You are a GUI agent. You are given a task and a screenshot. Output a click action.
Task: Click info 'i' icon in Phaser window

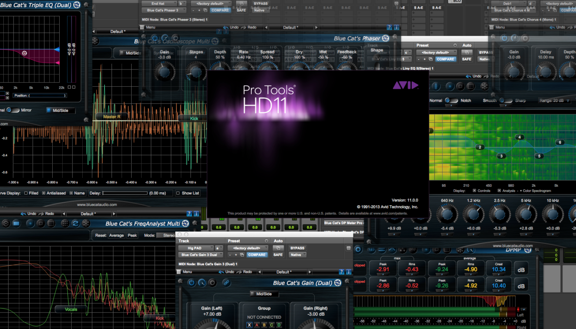click(397, 28)
